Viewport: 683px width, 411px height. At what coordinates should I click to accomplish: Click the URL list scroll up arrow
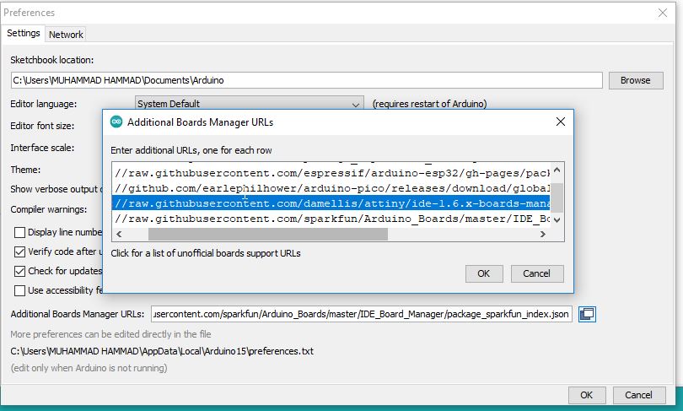(557, 170)
